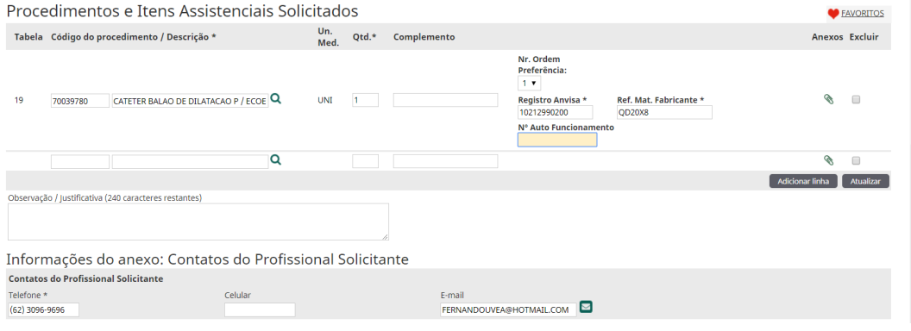This screenshot has height=331, width=911.
Task: Click the Complemento field of the first row
Action: click(x=445, y=100)
